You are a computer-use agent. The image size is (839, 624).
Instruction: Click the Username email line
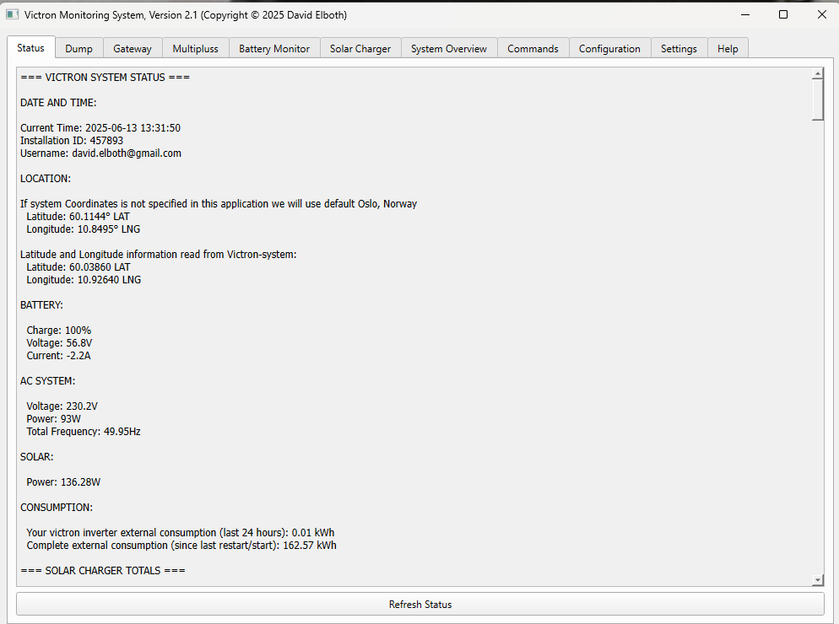tap(100, 153)
